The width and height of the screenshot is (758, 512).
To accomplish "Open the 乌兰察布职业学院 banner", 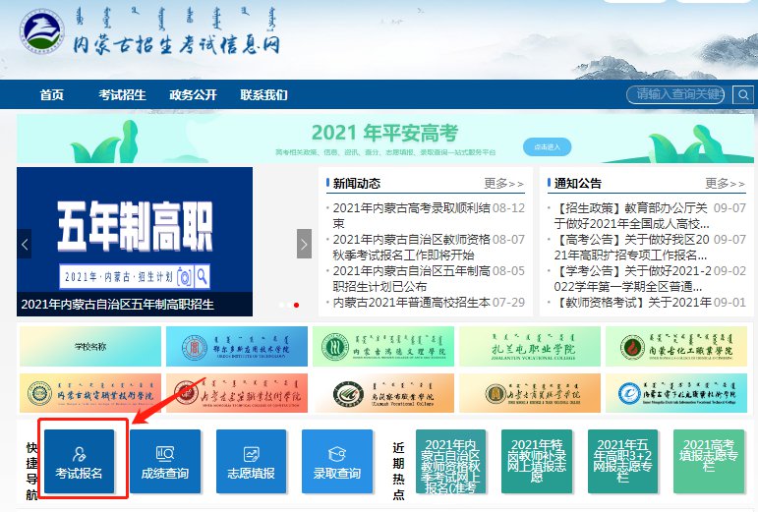I will point(383,393).
